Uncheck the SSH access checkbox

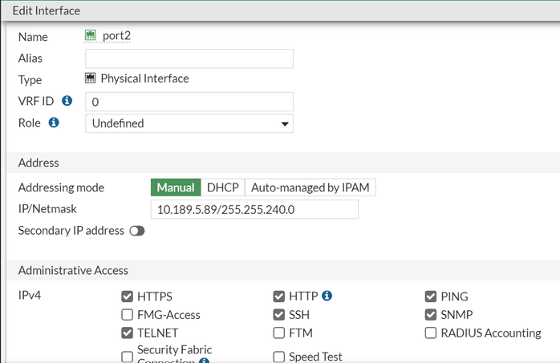point(279,315)
